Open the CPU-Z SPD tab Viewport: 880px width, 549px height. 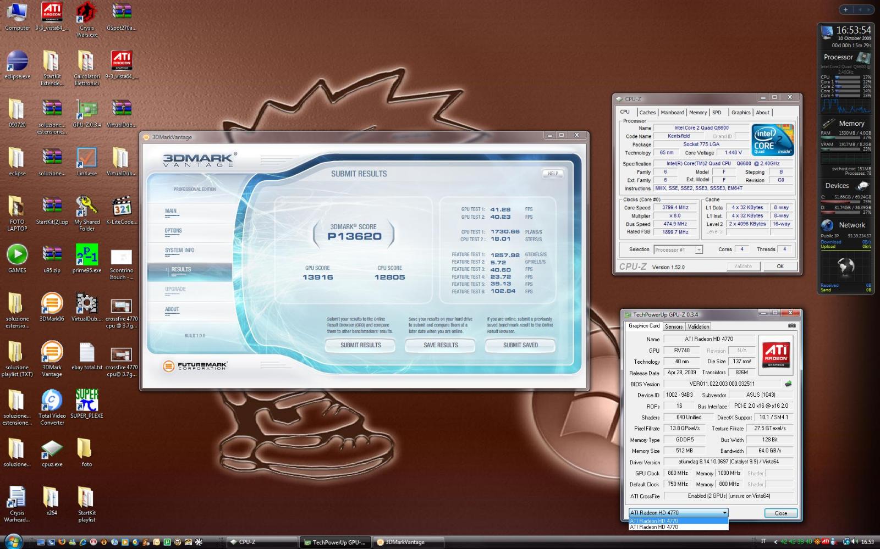pos(717,113)
